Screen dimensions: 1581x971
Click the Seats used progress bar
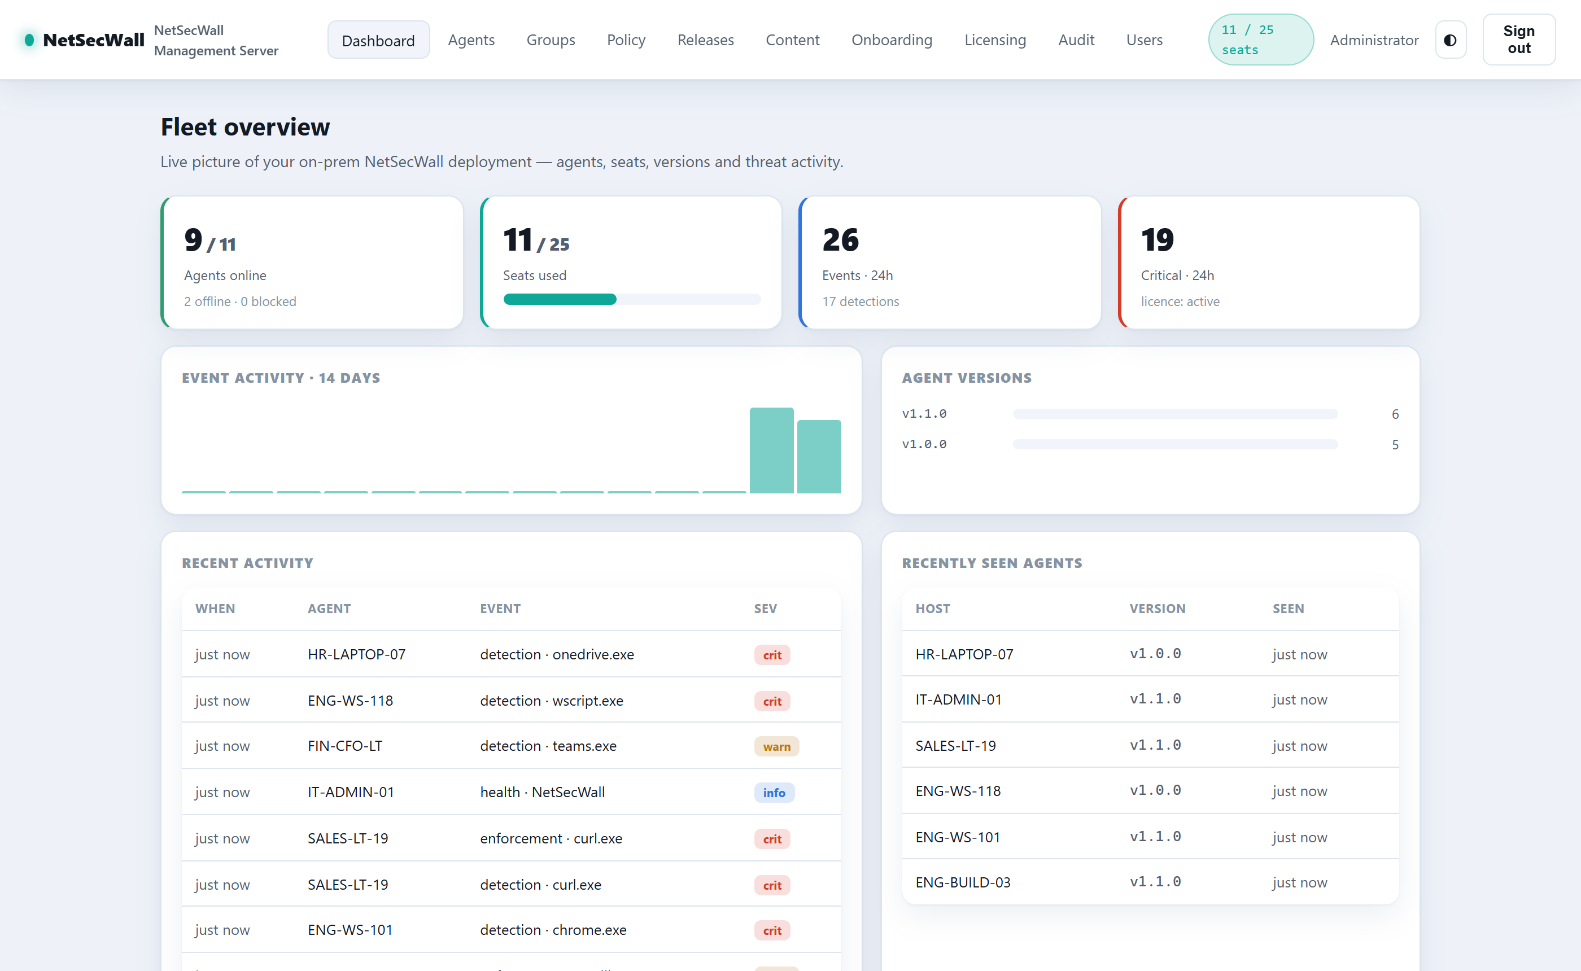(x=632, y=299)
